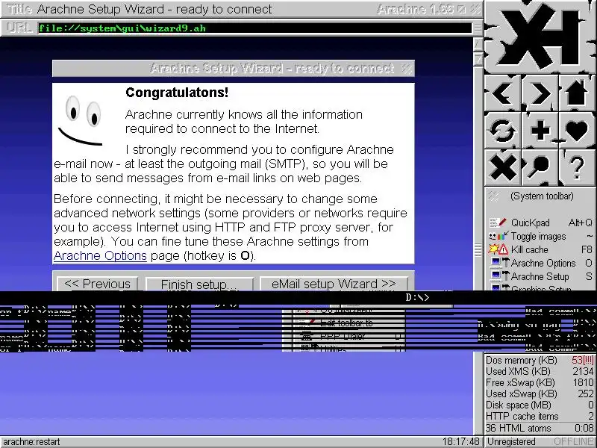Follow the Arachne Options hyperlink in text
Screen dimensions: 597x448
tap(100, 255)
